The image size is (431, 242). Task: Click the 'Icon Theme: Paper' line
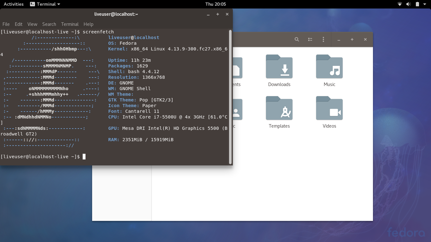(x=132, y=106)
